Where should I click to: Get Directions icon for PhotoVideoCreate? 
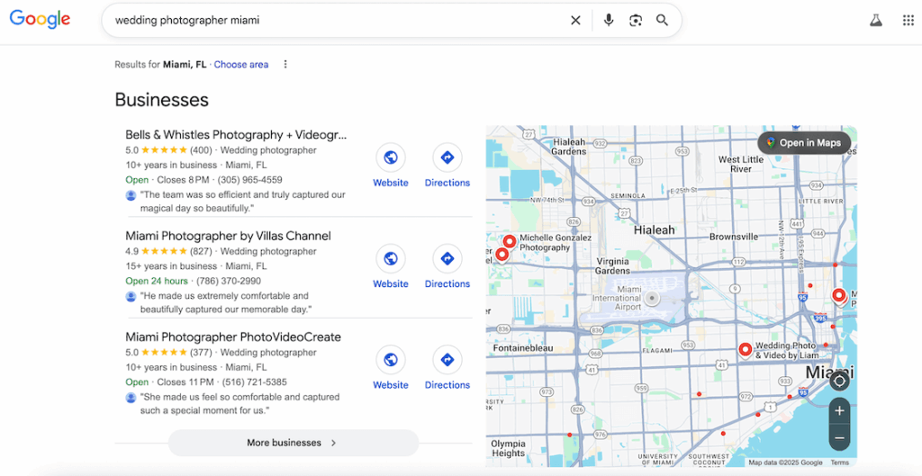click(x=447, y=360)
